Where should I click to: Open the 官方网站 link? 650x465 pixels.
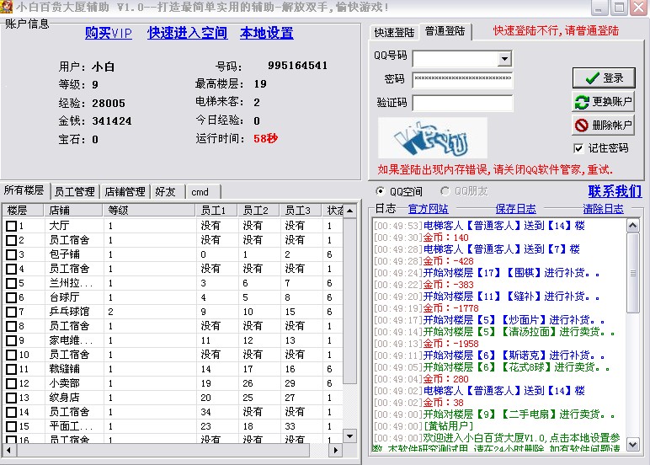tap(429, 209)
